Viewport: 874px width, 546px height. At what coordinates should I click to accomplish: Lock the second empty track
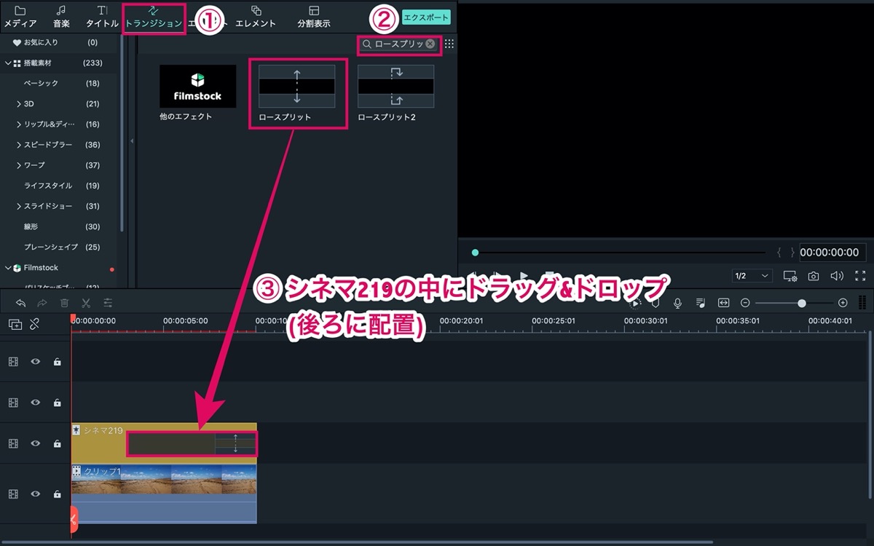pyautogui.click(x=57, y=402)
